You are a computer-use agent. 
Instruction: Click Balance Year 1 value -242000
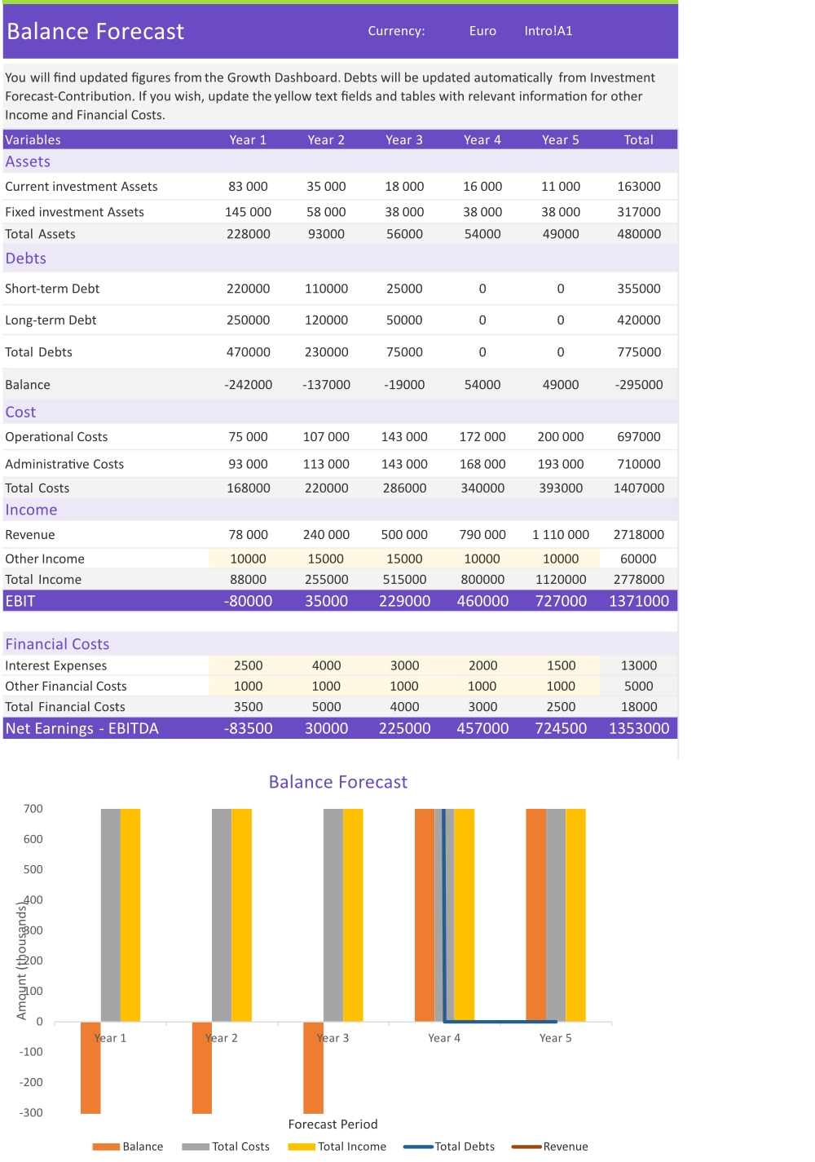(248, 385)
